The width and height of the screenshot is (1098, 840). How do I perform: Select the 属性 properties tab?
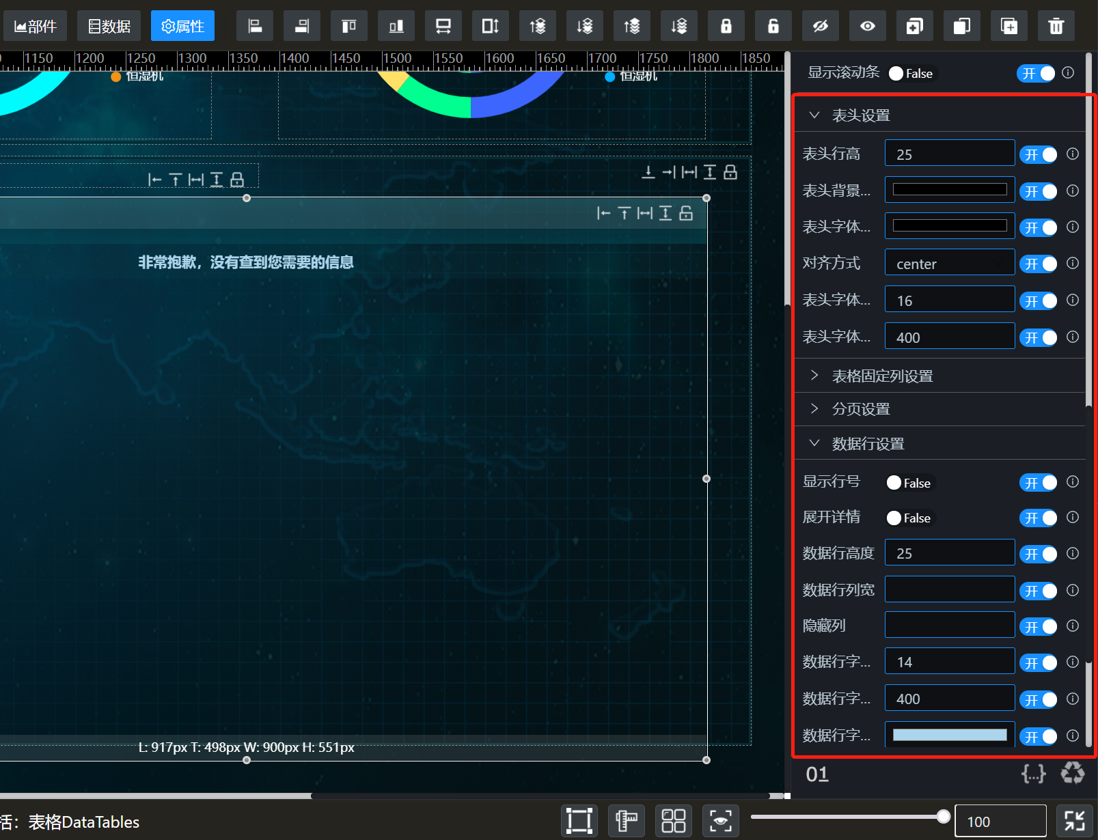pyautogui.click(x=182, y=26)
